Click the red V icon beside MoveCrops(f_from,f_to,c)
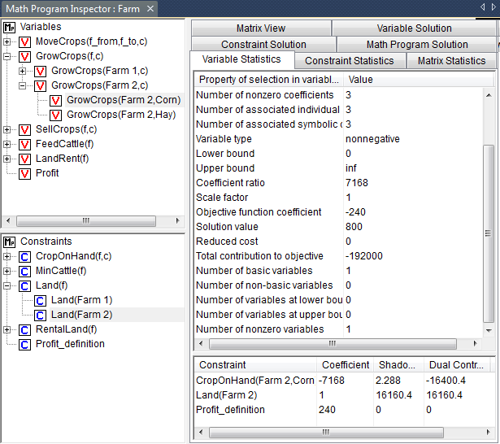Image resolution: width=500 pixels, height=444 pixels. 24,41
